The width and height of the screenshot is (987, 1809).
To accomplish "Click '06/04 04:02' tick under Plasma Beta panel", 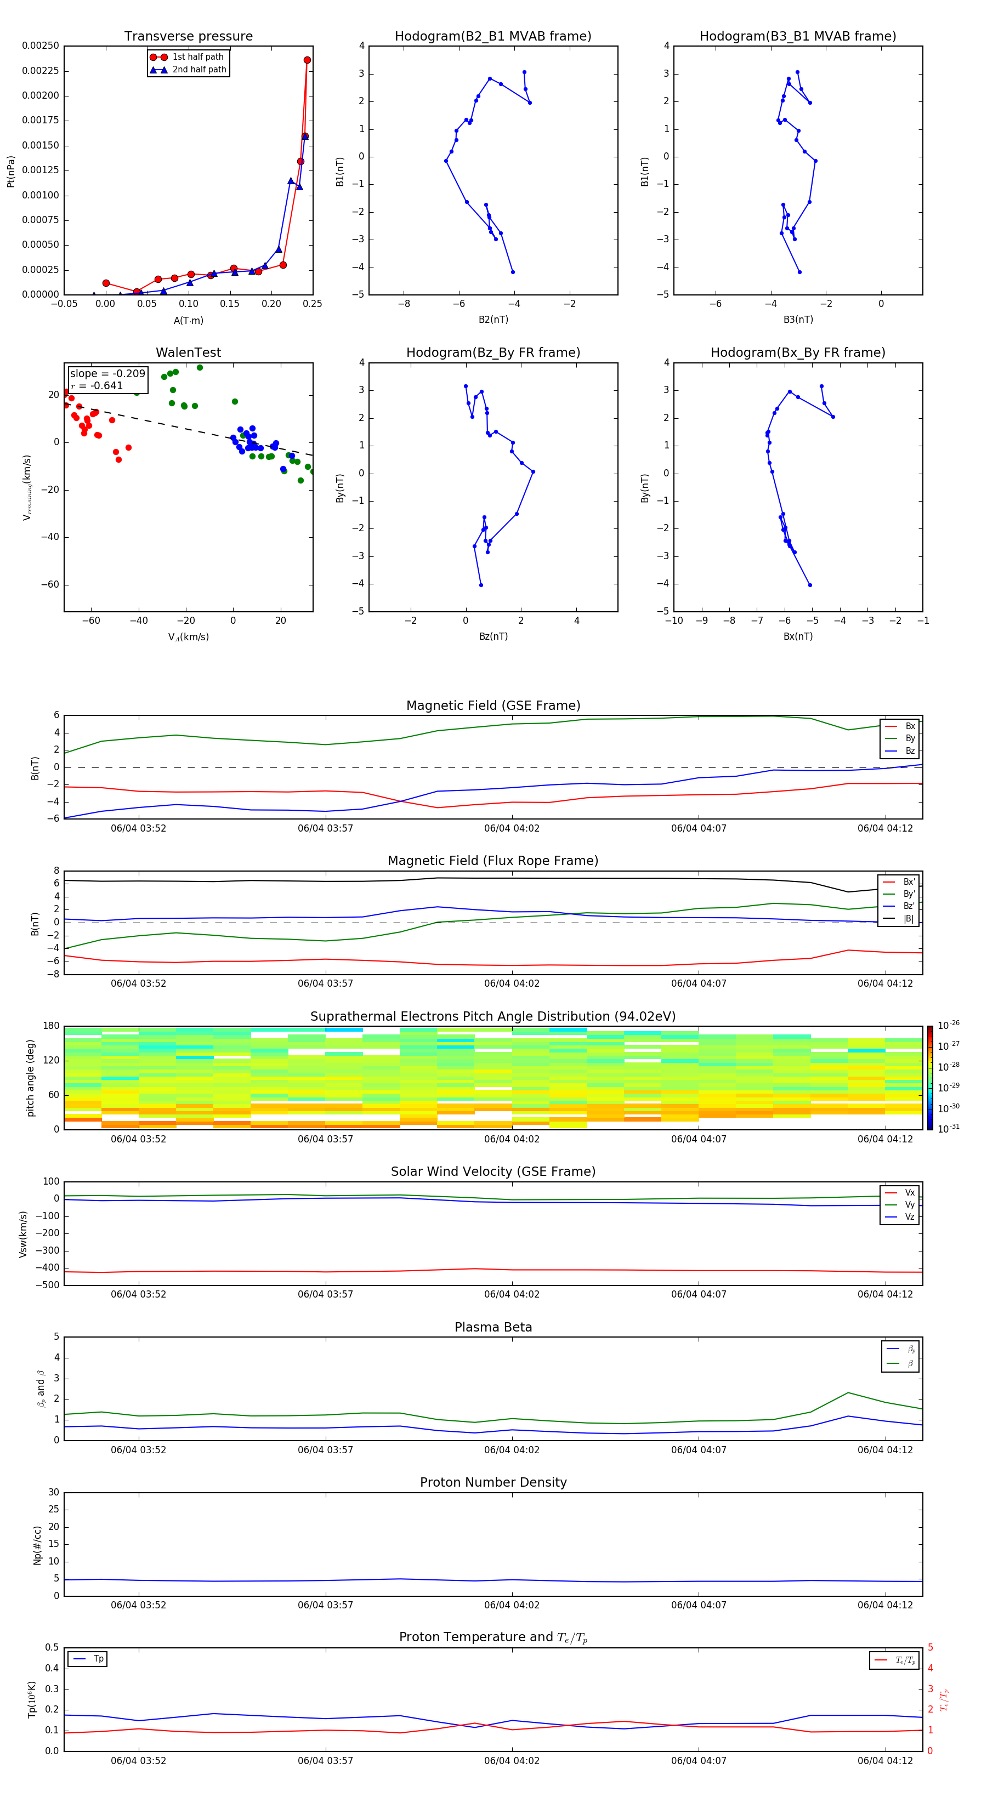I will click(x=512, y=1449).
